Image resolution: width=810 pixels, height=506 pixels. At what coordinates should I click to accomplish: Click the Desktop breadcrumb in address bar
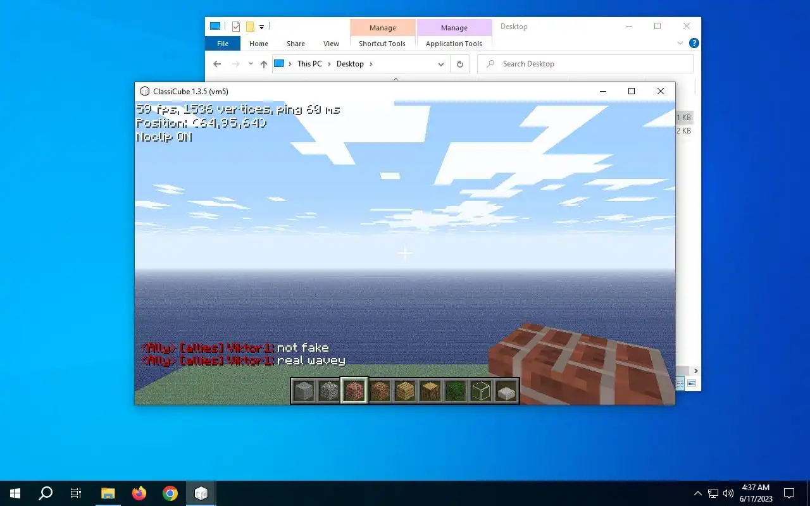click(350, 64)
